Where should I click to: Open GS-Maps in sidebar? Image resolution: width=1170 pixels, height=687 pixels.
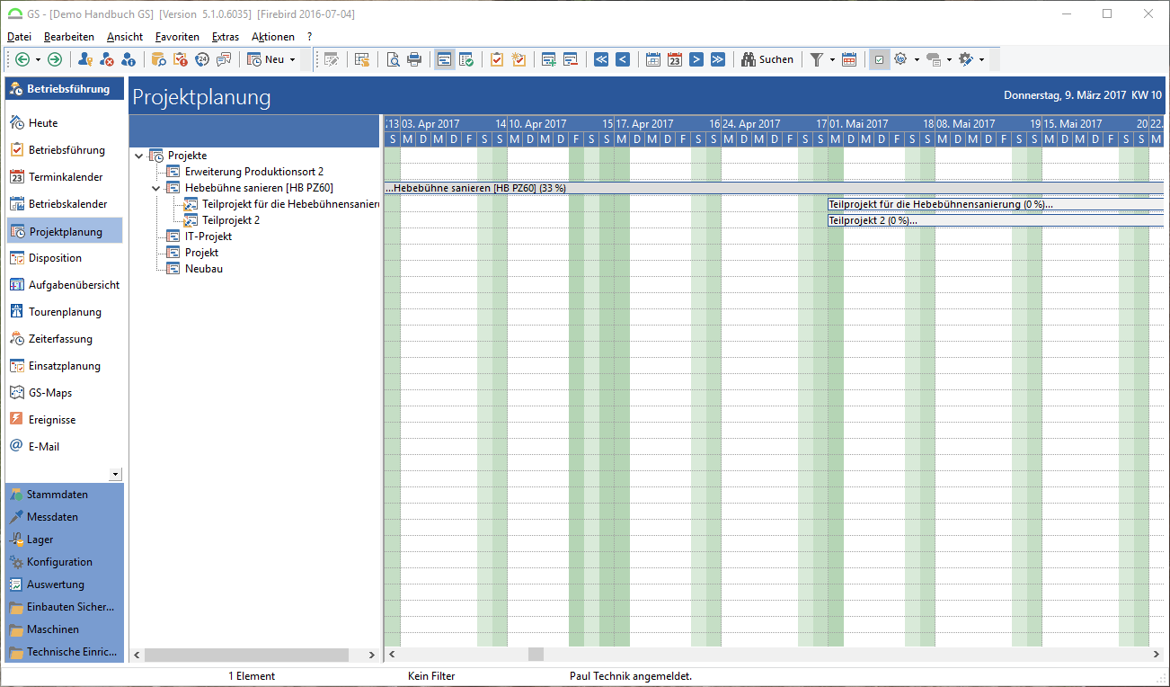pos(65,393)
